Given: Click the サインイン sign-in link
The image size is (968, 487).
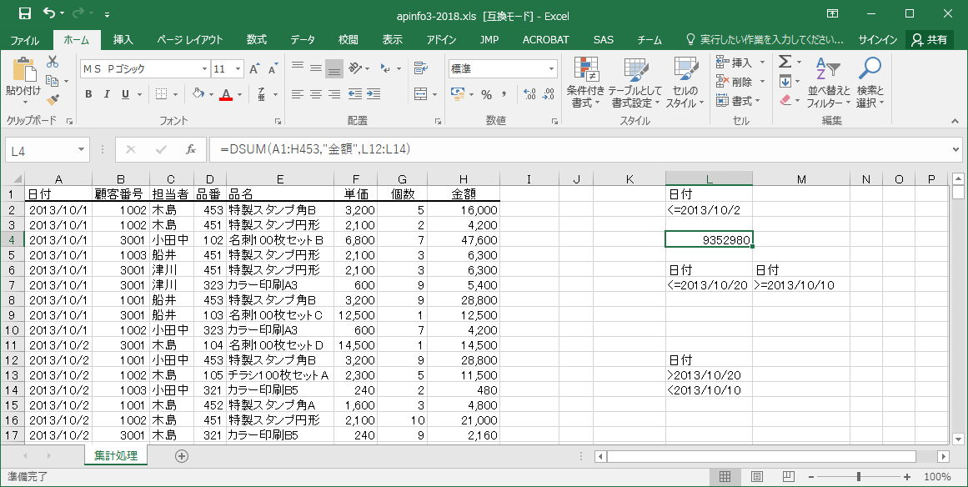Looking at the screenshot, I should [878, 39].
